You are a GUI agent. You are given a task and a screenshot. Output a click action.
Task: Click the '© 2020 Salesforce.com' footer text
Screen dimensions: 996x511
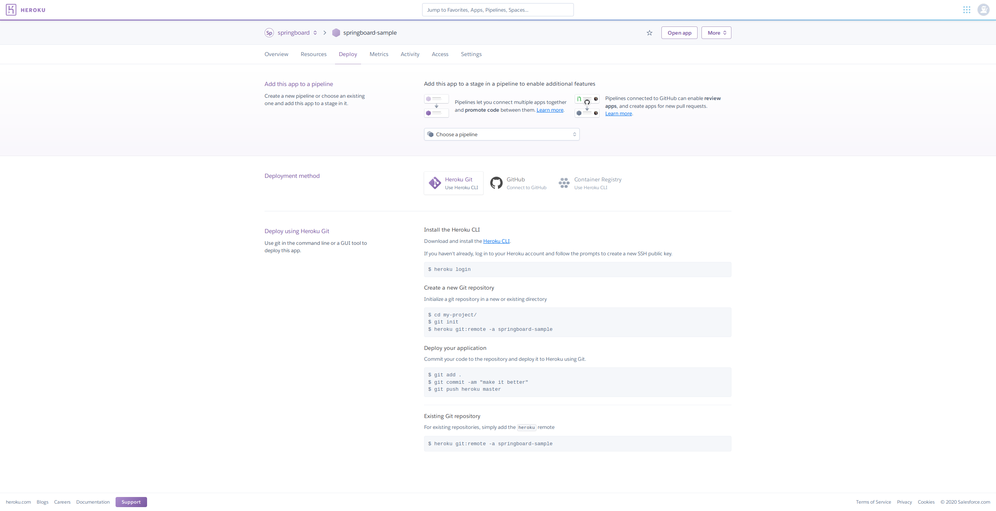(x=965, y=502)
